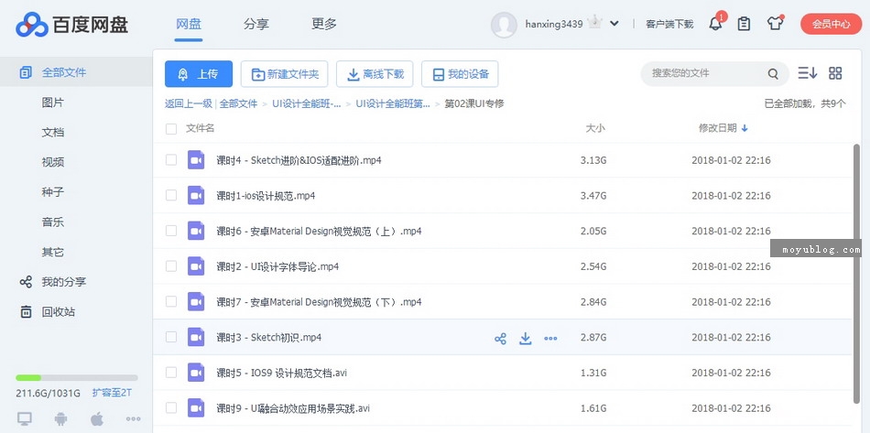The width and height of the screenshot is (870, 433).
Task: Click the file list vertical scrollbar
Action: pyautogui.click(x=856, y=273)
